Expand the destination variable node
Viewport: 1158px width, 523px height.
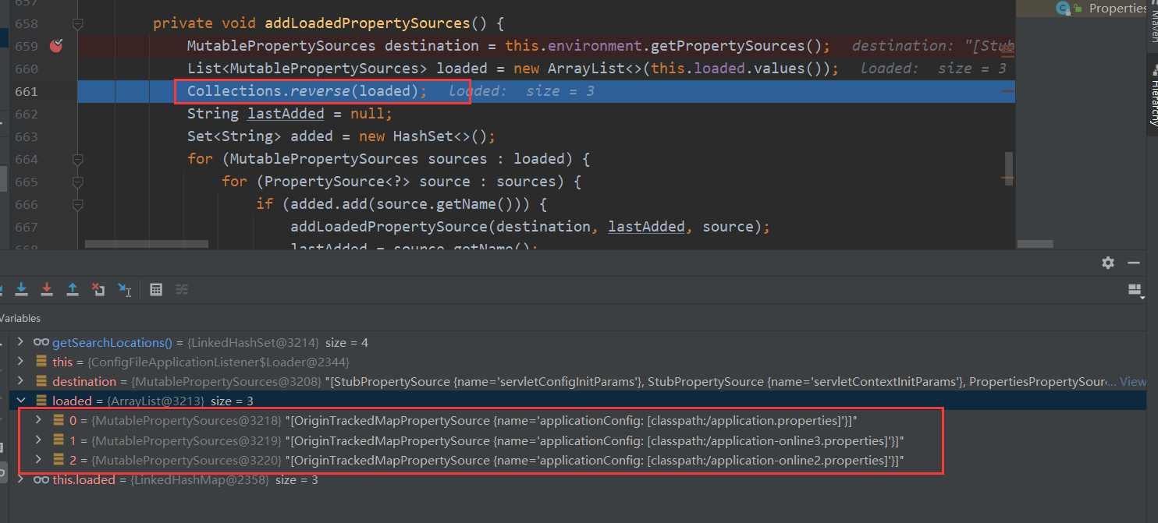tap(20, 382)
